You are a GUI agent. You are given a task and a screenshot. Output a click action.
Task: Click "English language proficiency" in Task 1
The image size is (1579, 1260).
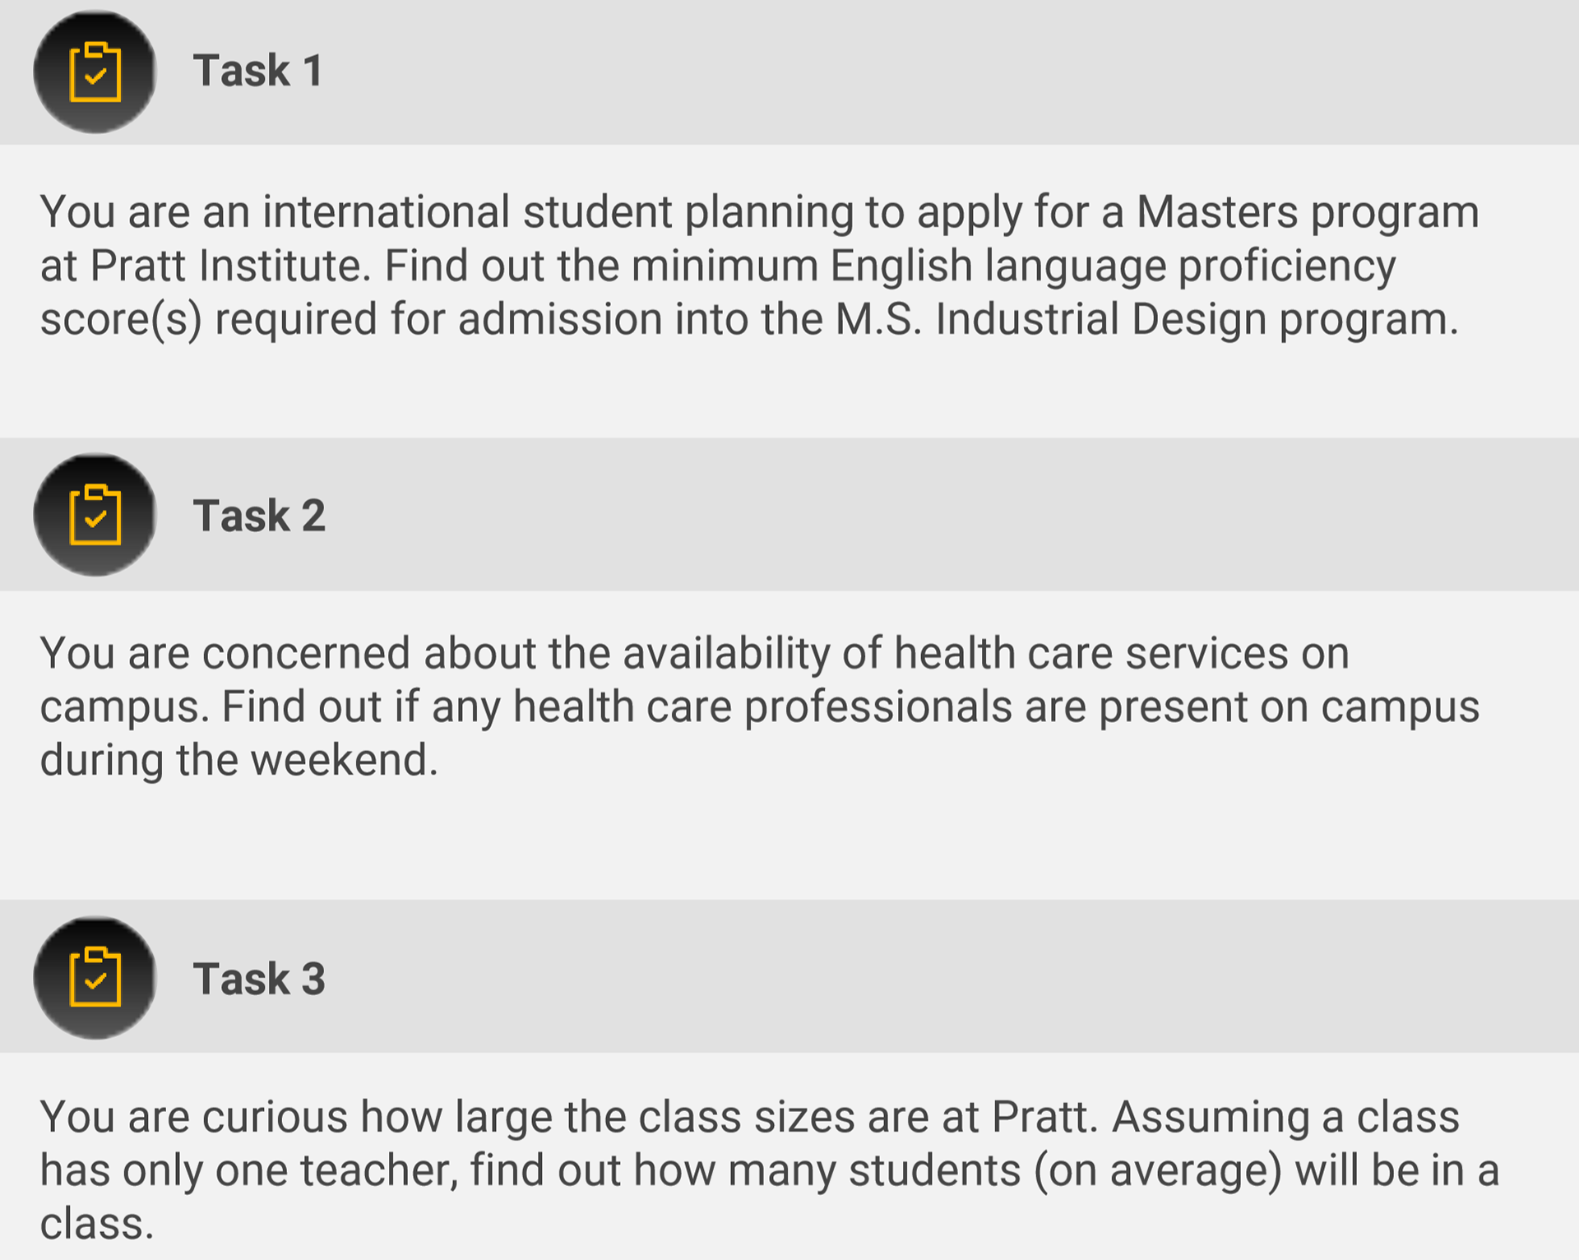[x=1112, y=266]
